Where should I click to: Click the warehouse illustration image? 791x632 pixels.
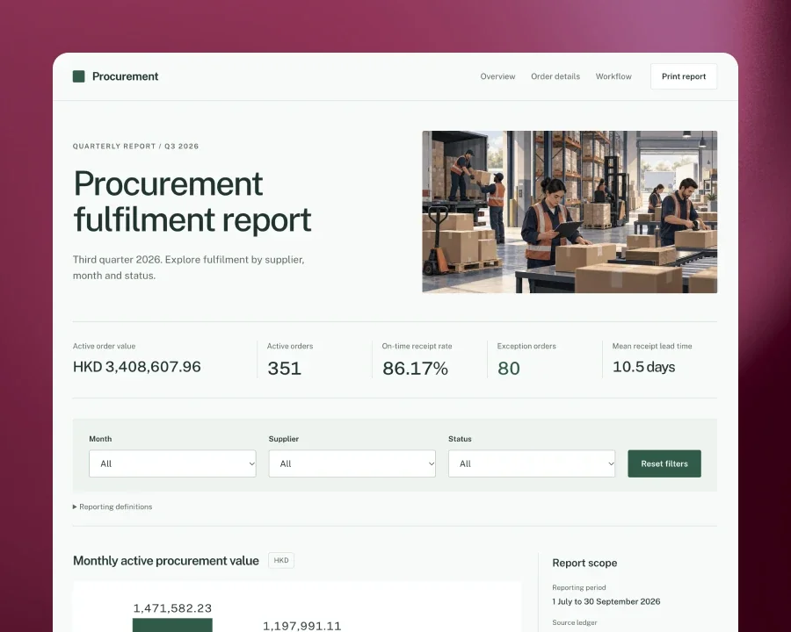tap(570, 212)
